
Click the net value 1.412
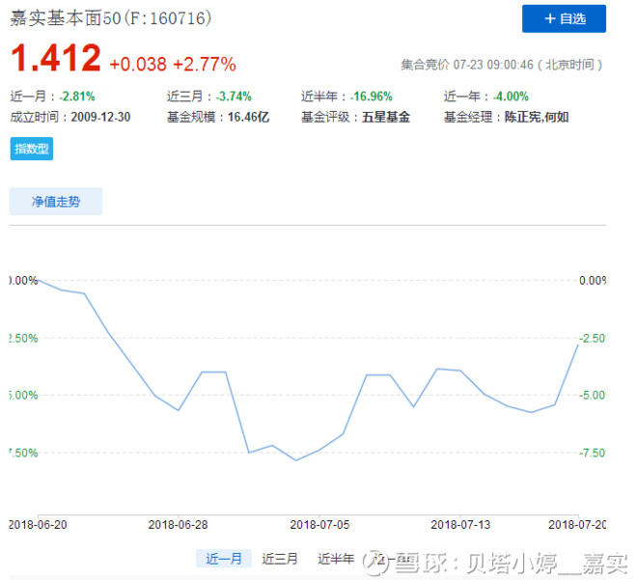click(x=56, y=58)
